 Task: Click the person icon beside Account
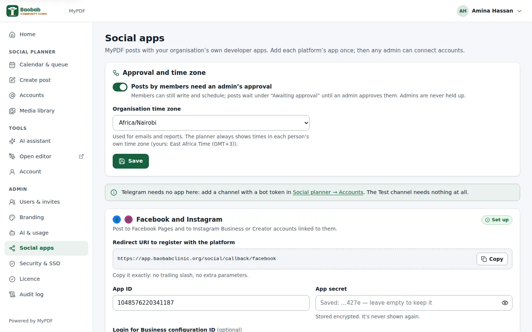point(12,172)
